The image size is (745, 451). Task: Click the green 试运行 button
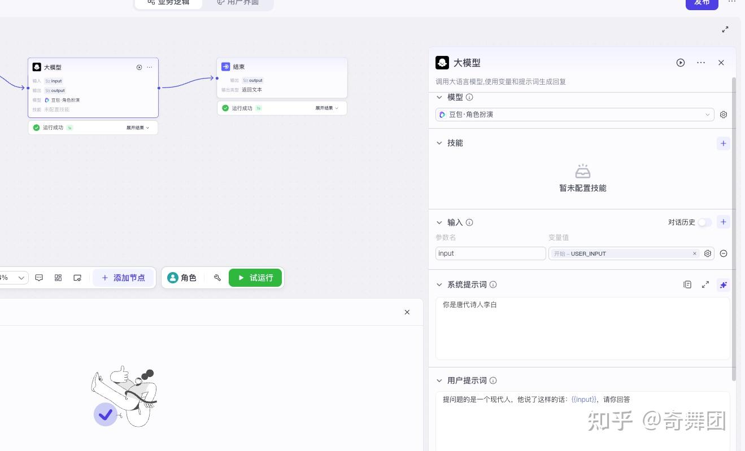pyautogui.click(x=255, y=277)
